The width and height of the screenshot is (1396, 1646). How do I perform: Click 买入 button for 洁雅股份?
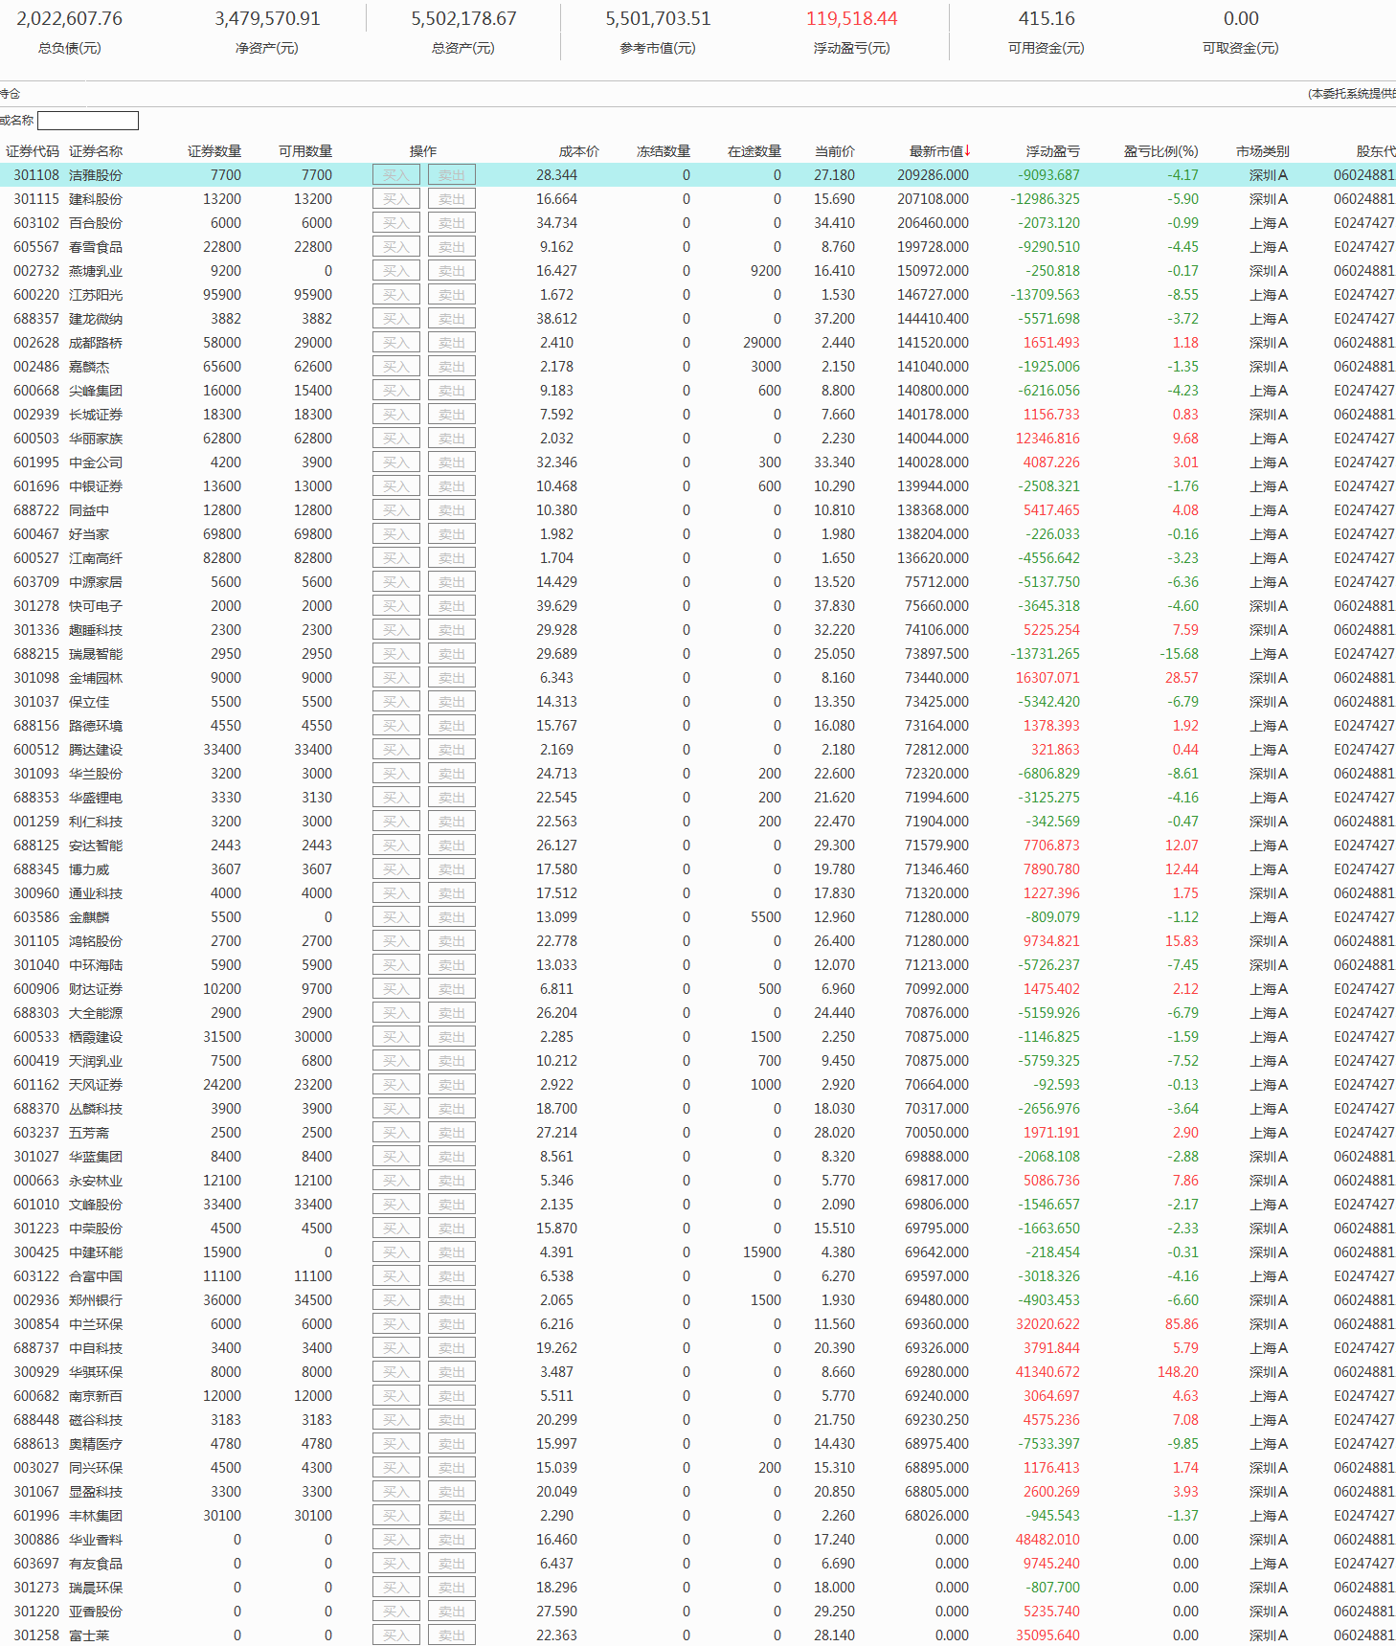coord(396,175)
